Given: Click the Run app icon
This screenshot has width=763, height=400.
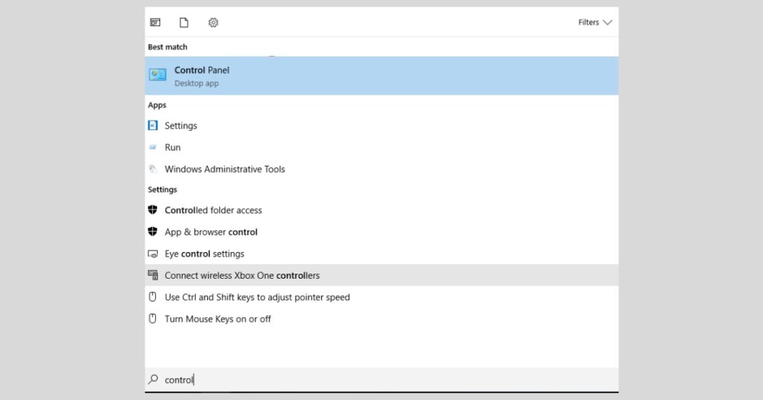Looking at the screenshot, I should [x=153, y=147].
